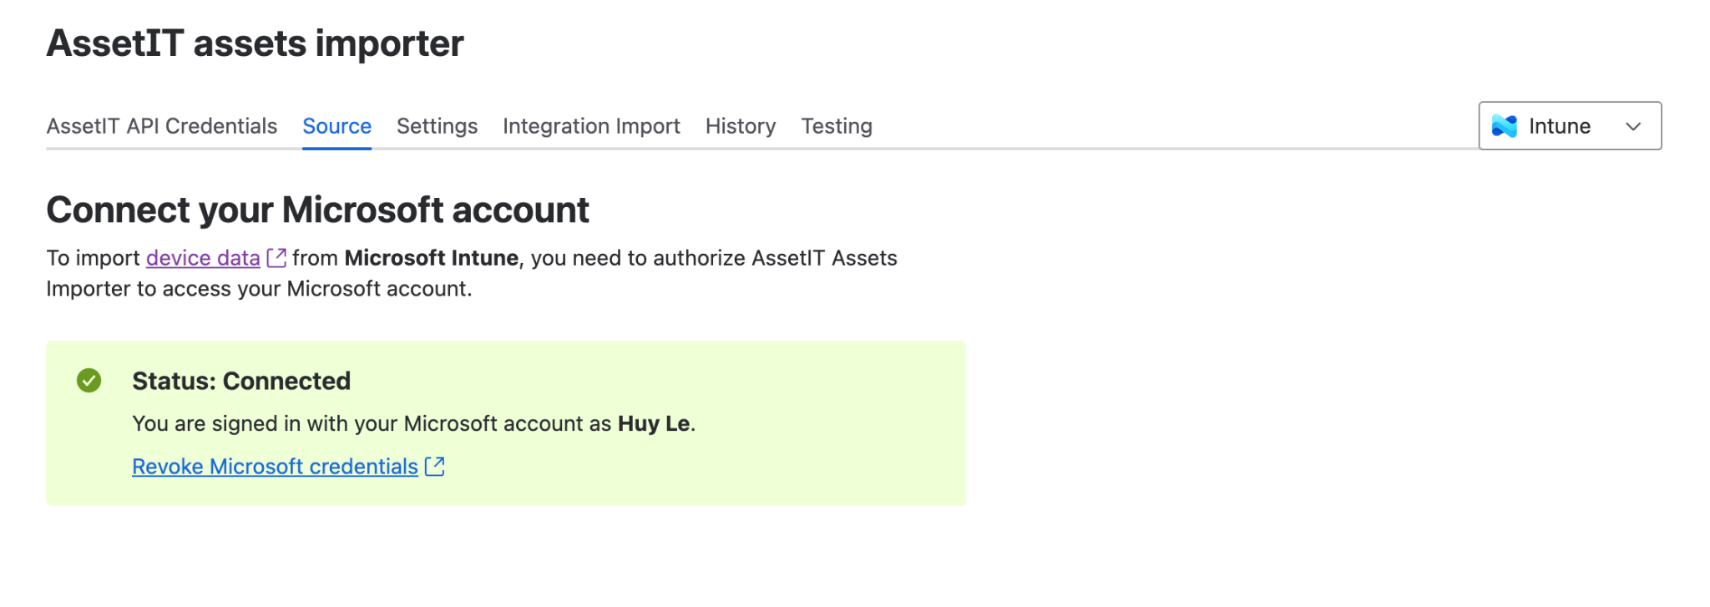The height and width of the screenshot is (607, 1710).
Task: Expand the source chevron arrow
Action: click(x=1633, y=126)
